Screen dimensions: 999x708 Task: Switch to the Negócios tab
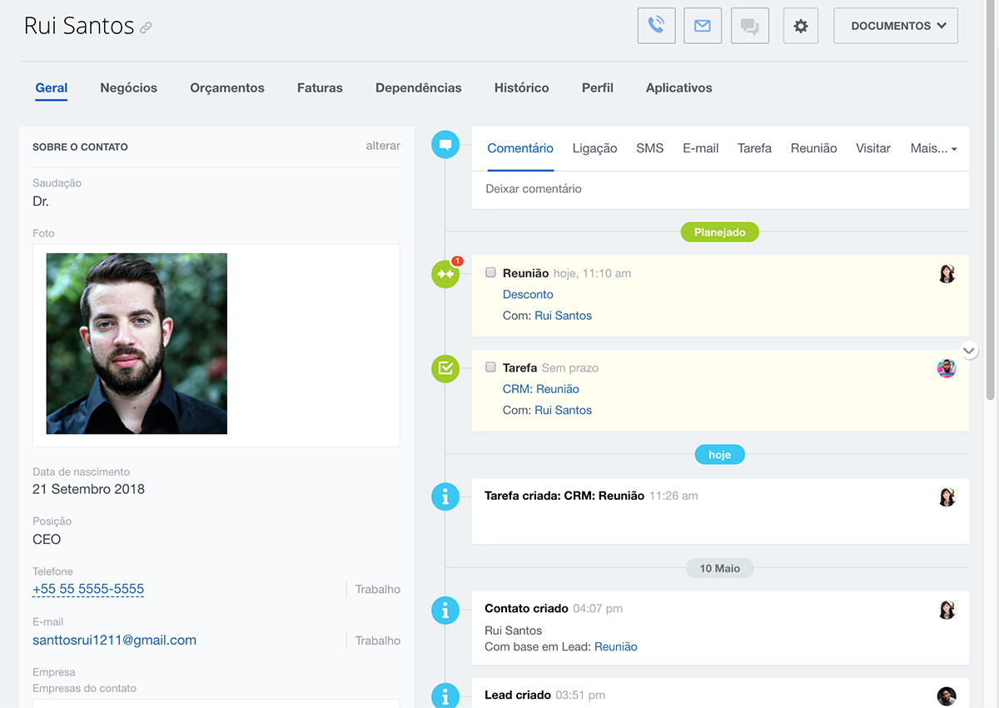pyautogui.click(x=128, y=87)
